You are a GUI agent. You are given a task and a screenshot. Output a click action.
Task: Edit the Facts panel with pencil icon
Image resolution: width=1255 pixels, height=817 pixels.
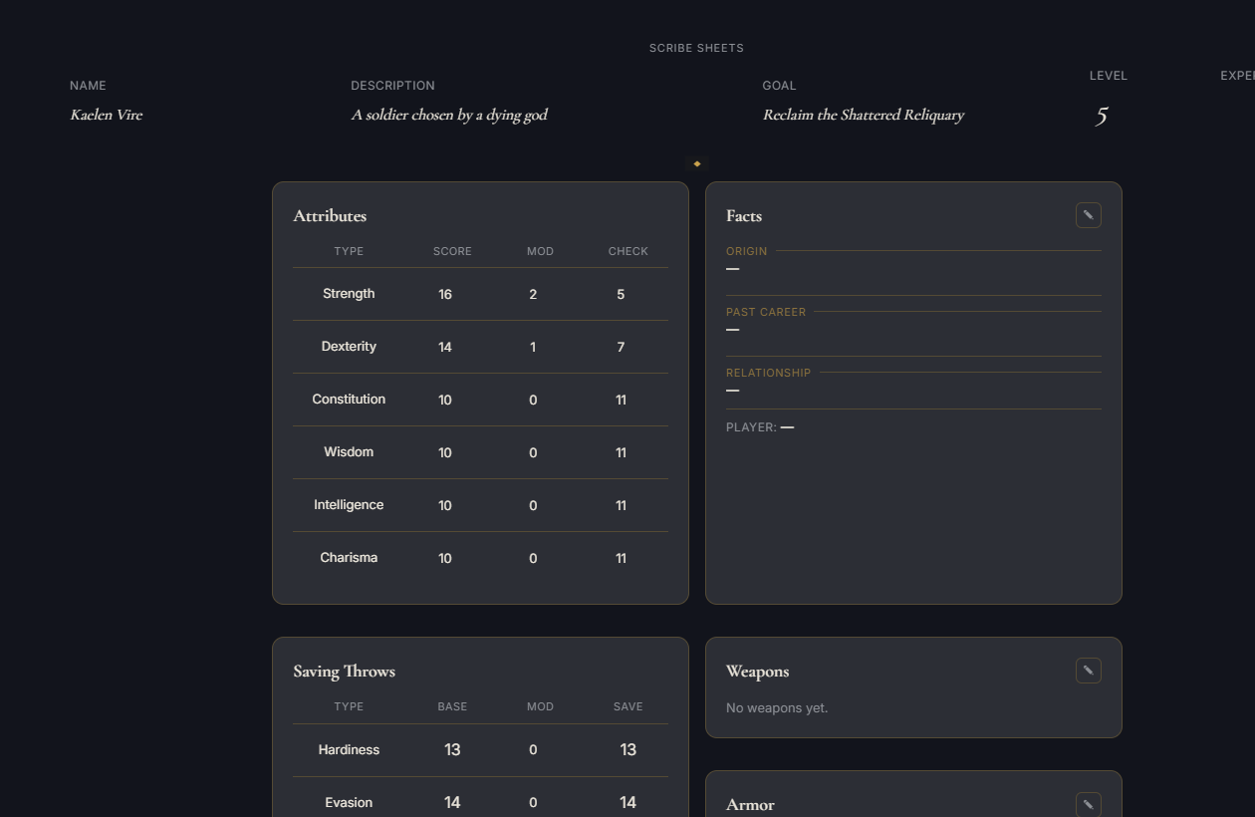(x=1089, y=215)
